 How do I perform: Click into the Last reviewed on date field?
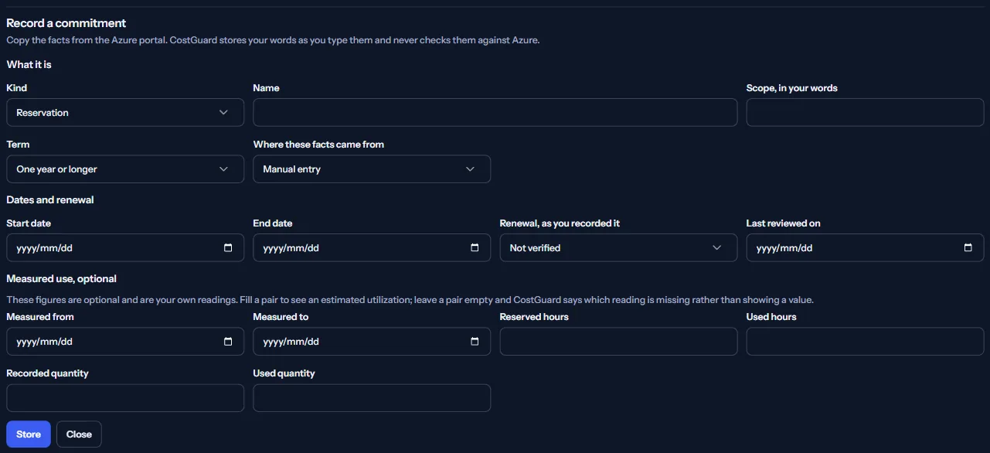click(865, 248)
